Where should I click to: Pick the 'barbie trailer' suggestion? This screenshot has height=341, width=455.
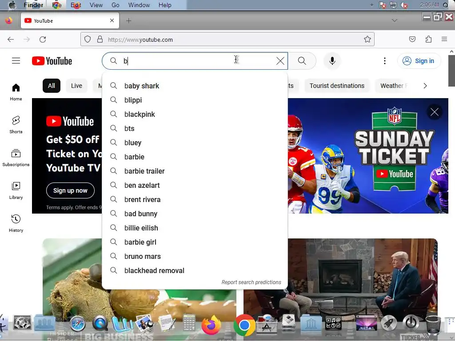coord(195,171)
